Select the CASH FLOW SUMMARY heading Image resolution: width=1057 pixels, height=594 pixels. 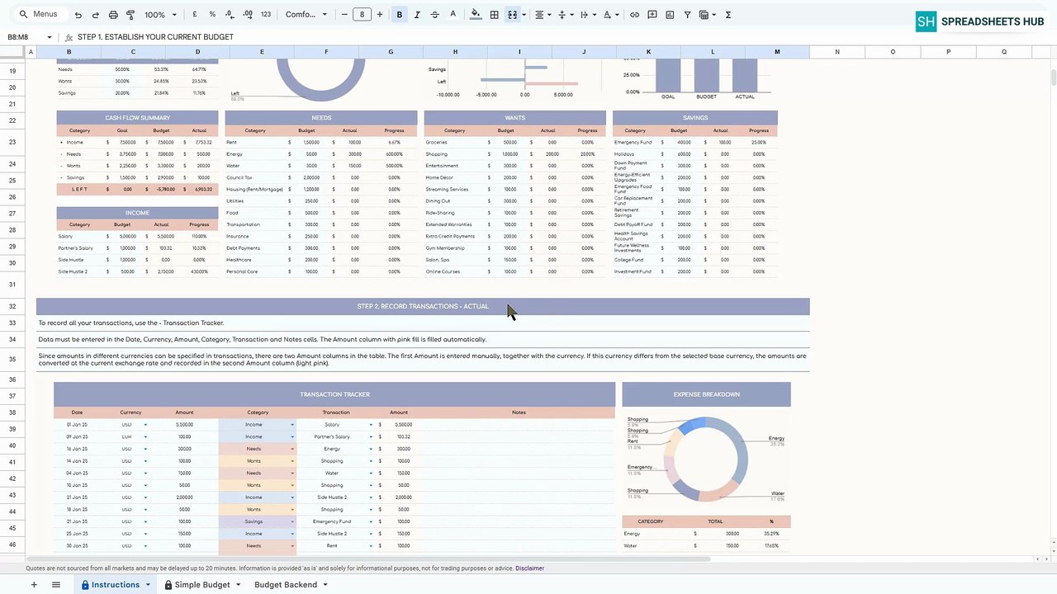[137, 118]
